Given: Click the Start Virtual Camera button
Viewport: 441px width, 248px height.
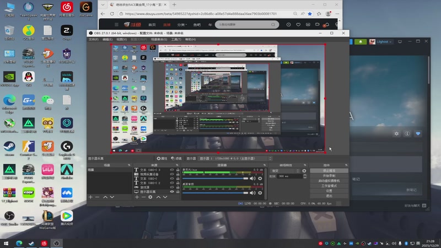Looking at the screenshot, I should pos(329,181).
